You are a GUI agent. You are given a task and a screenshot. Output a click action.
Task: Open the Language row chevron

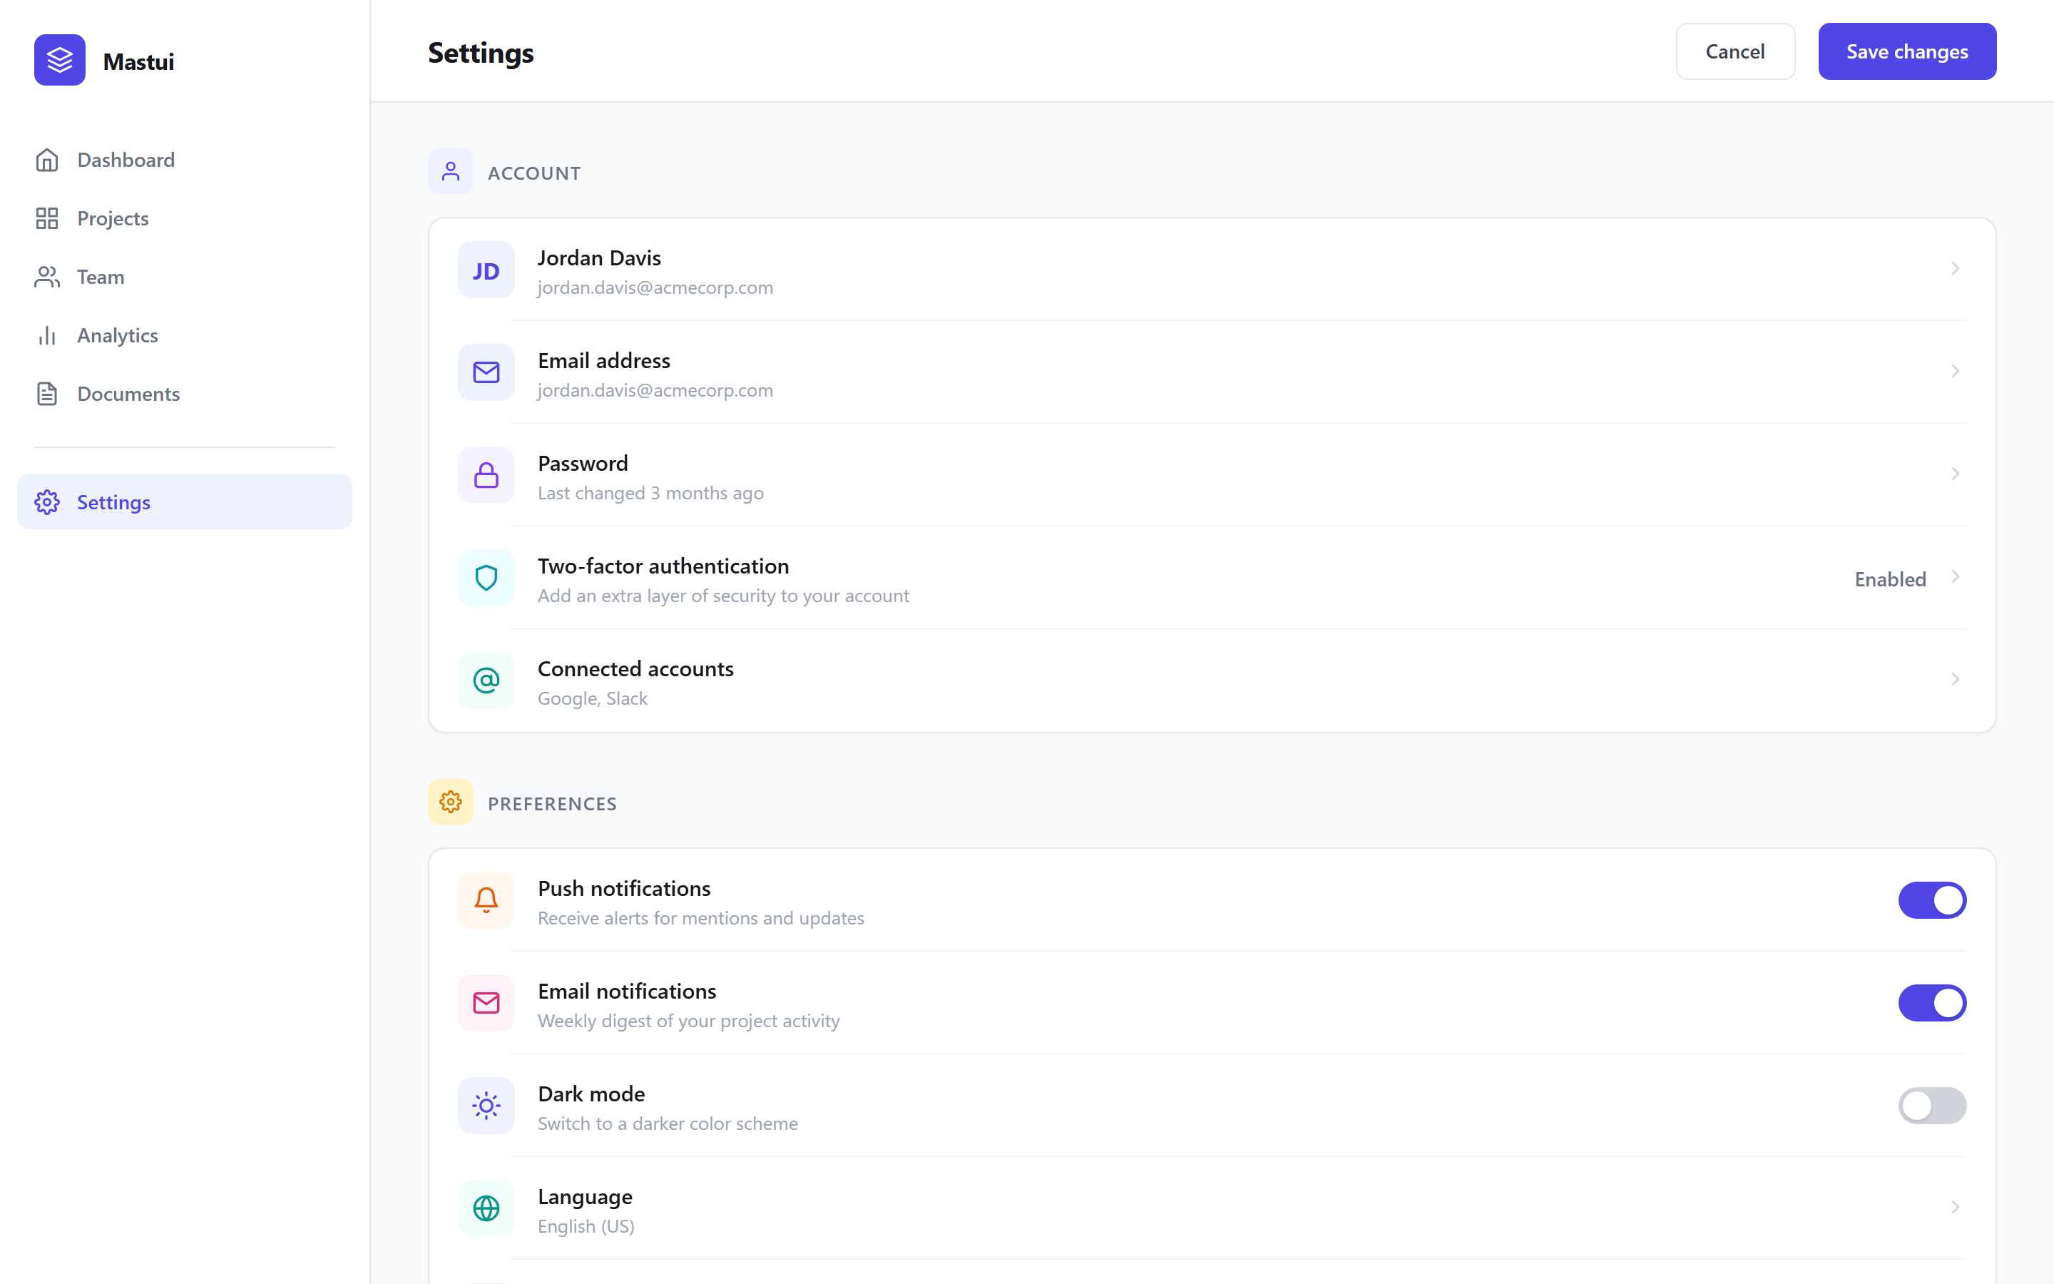1955,1207
